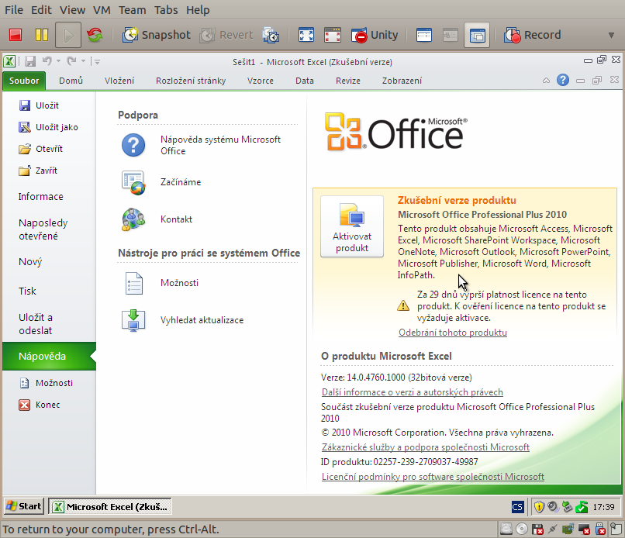Click Uložit in the backstage sidebar
The image size is (625, 538).
coord(39,105)
